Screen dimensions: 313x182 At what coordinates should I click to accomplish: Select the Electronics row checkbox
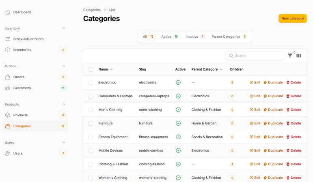91,83
